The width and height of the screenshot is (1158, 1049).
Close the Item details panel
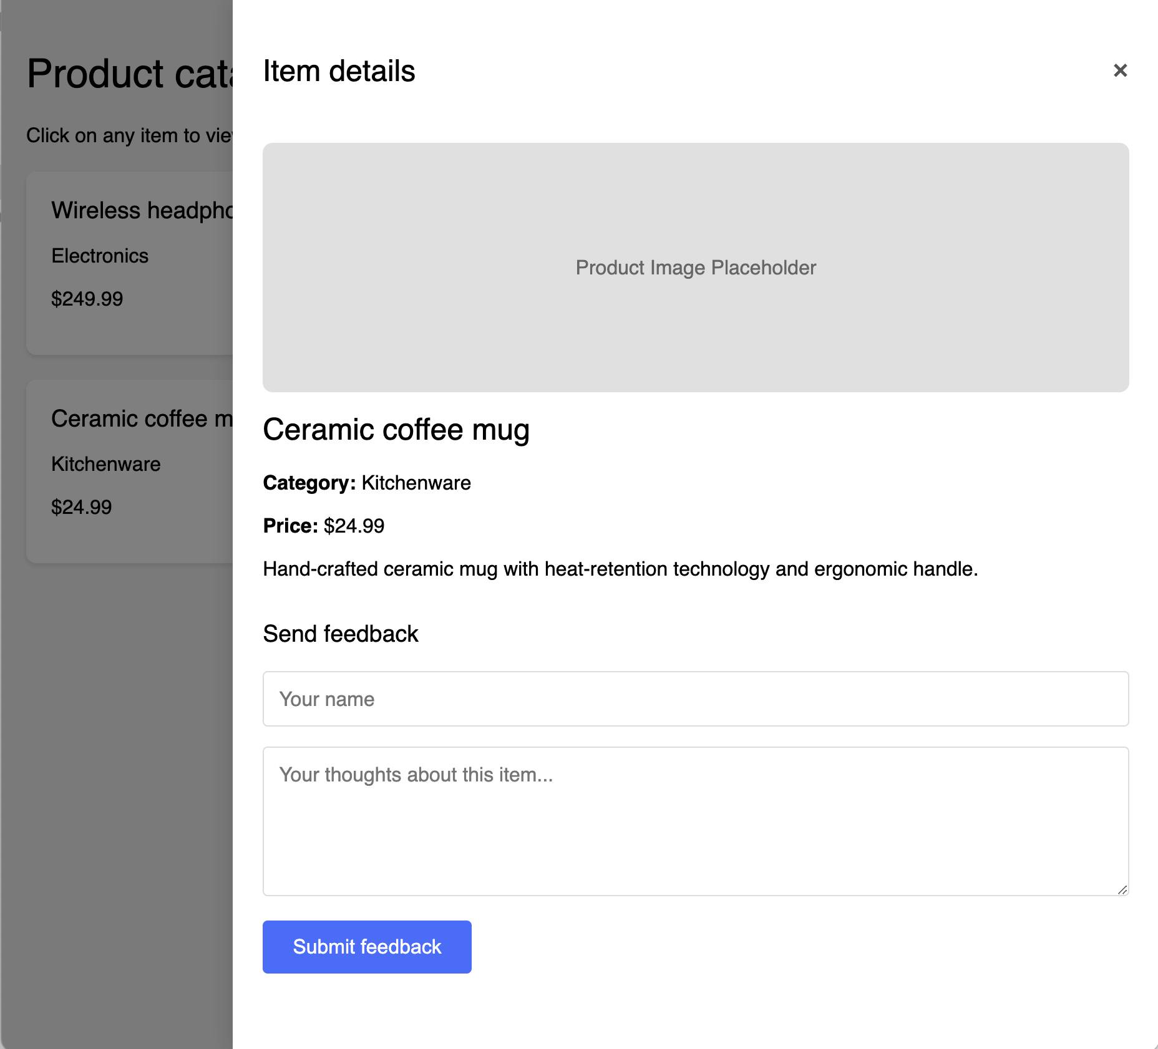tap(1120, 70)
